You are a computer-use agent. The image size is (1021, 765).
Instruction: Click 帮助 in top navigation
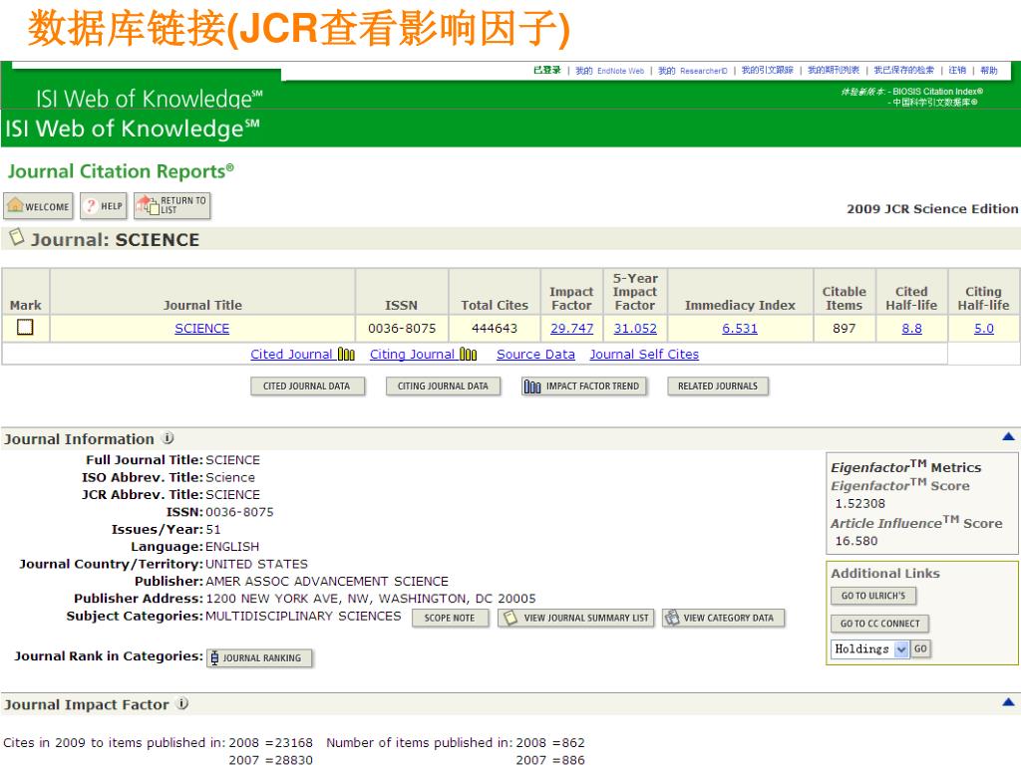tap(989, 71)
